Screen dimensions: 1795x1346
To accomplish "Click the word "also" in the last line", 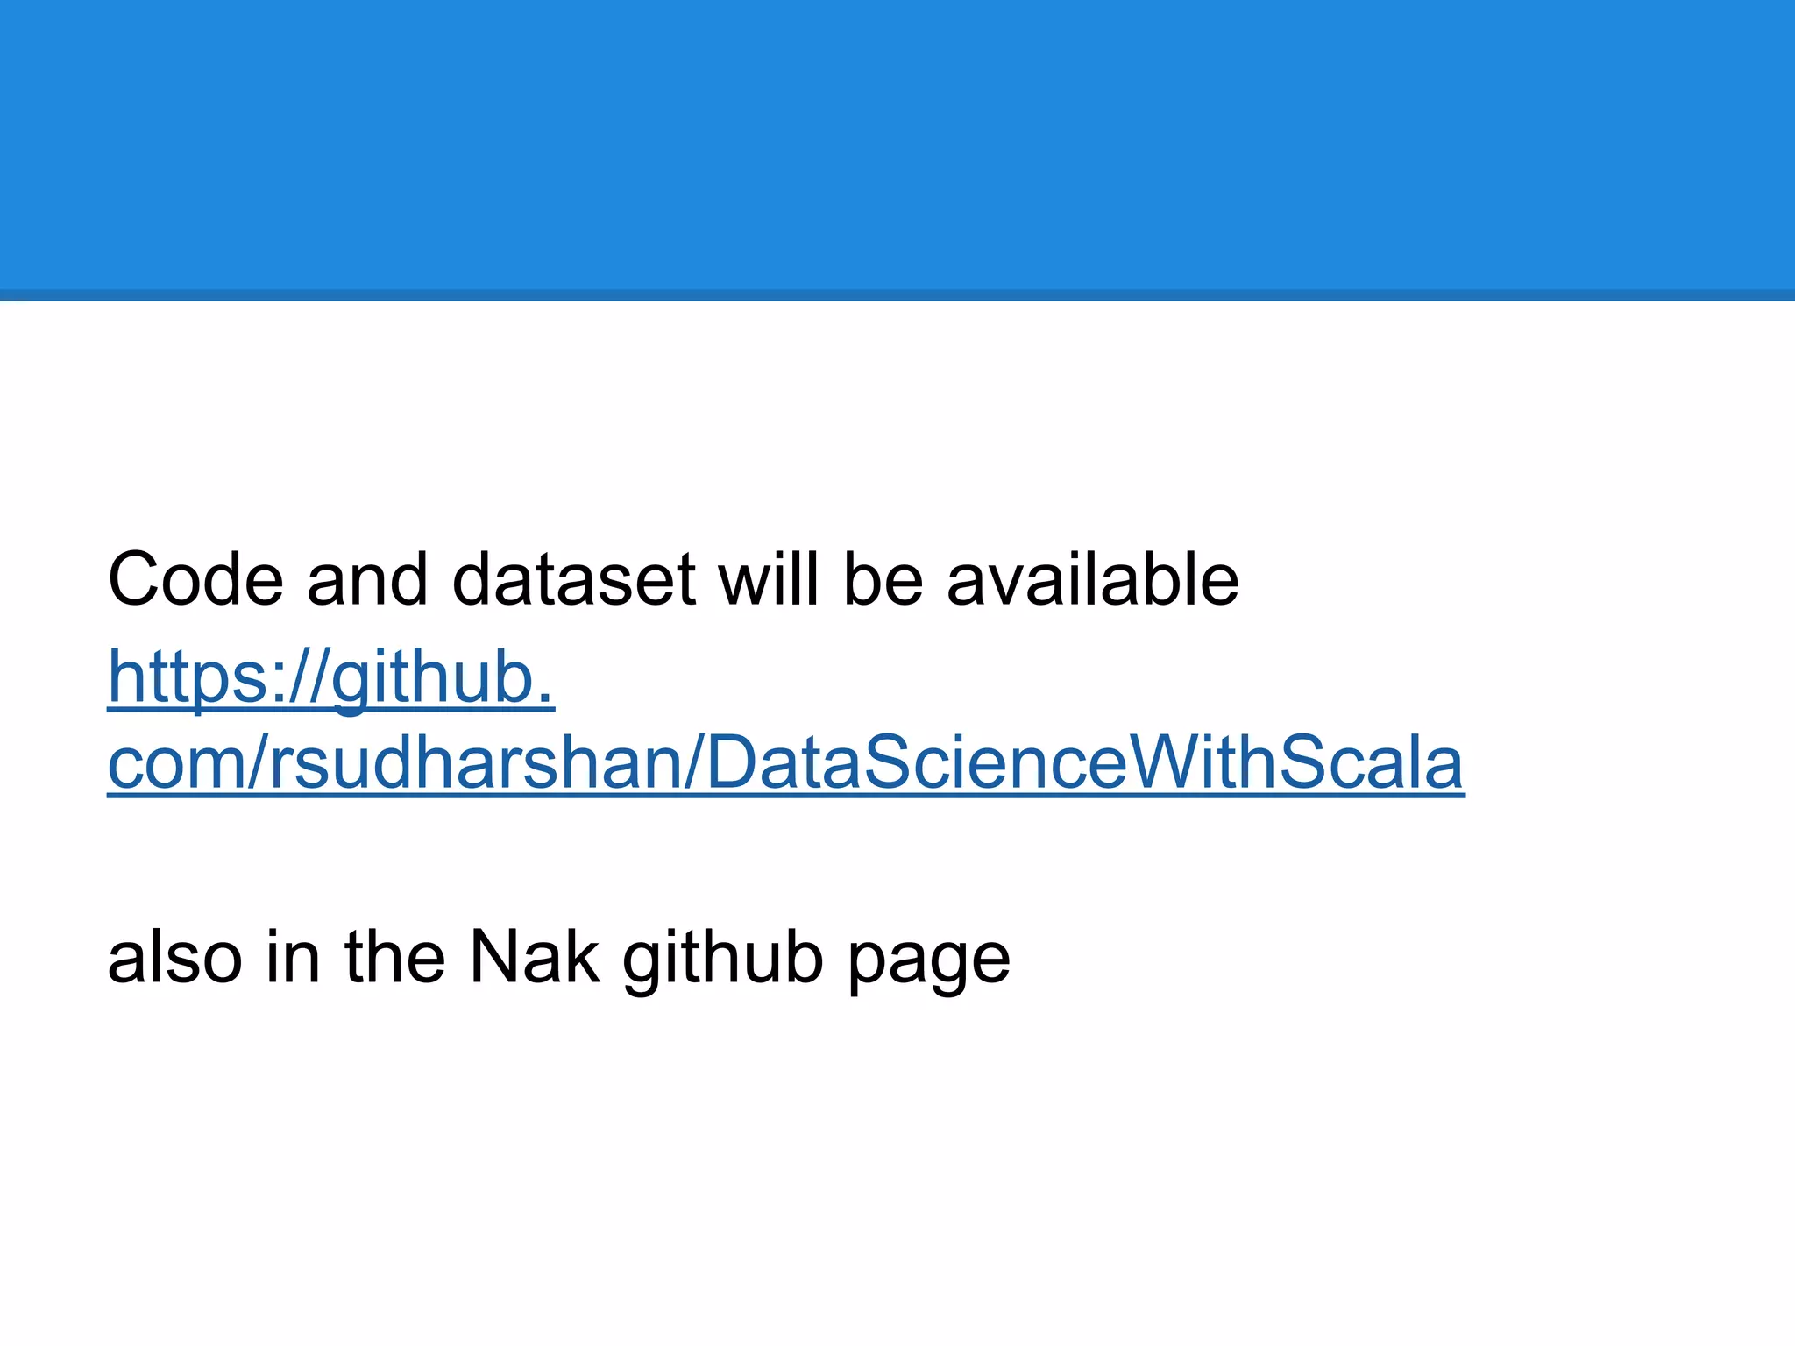I will pos(174,958).
